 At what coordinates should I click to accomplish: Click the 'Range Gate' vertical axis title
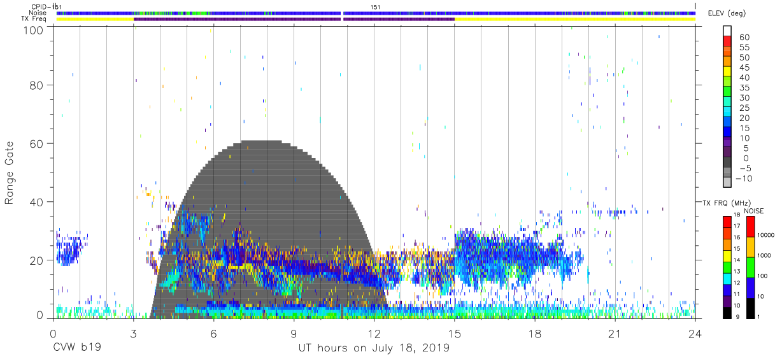click(x=10, y=173)
